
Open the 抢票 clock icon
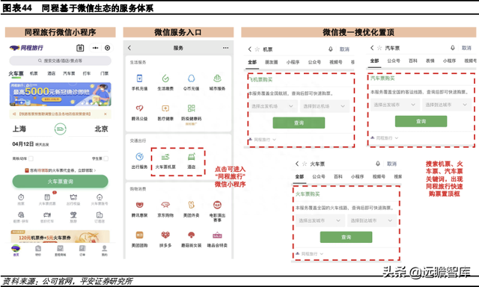(x=21, y=197)
